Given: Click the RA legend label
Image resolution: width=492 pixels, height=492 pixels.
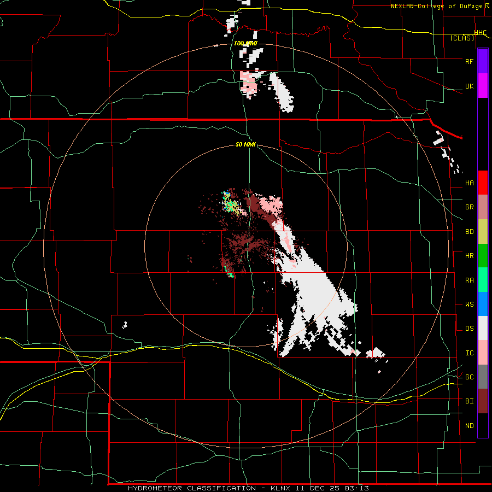Looking at the screenshot, I should point(469,280).
